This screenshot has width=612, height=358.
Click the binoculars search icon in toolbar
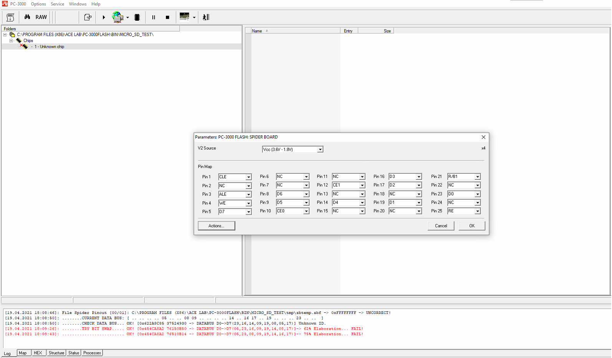pos(27,17)
